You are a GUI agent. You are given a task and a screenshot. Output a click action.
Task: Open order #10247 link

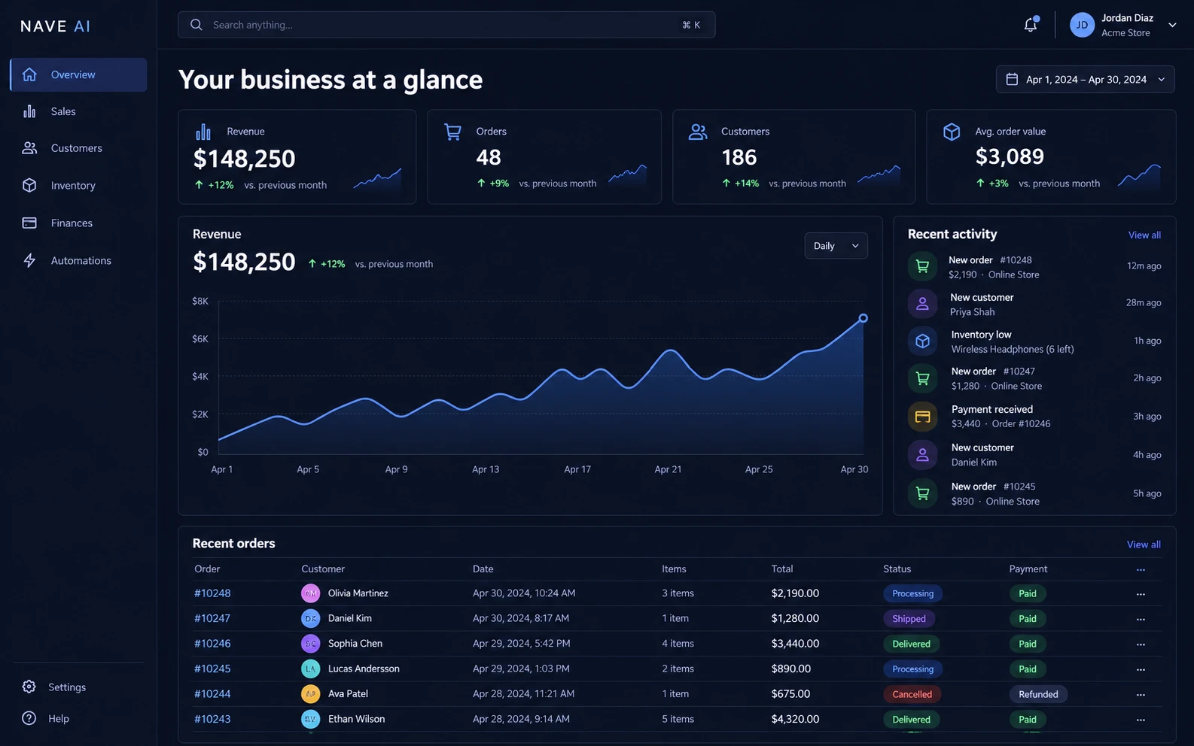point(212,619)
